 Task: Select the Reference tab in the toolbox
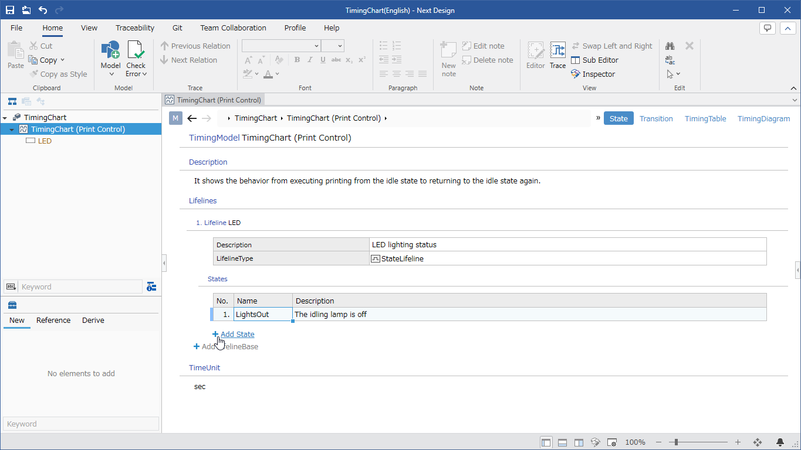pyautogui.click(x=53, y=321)
